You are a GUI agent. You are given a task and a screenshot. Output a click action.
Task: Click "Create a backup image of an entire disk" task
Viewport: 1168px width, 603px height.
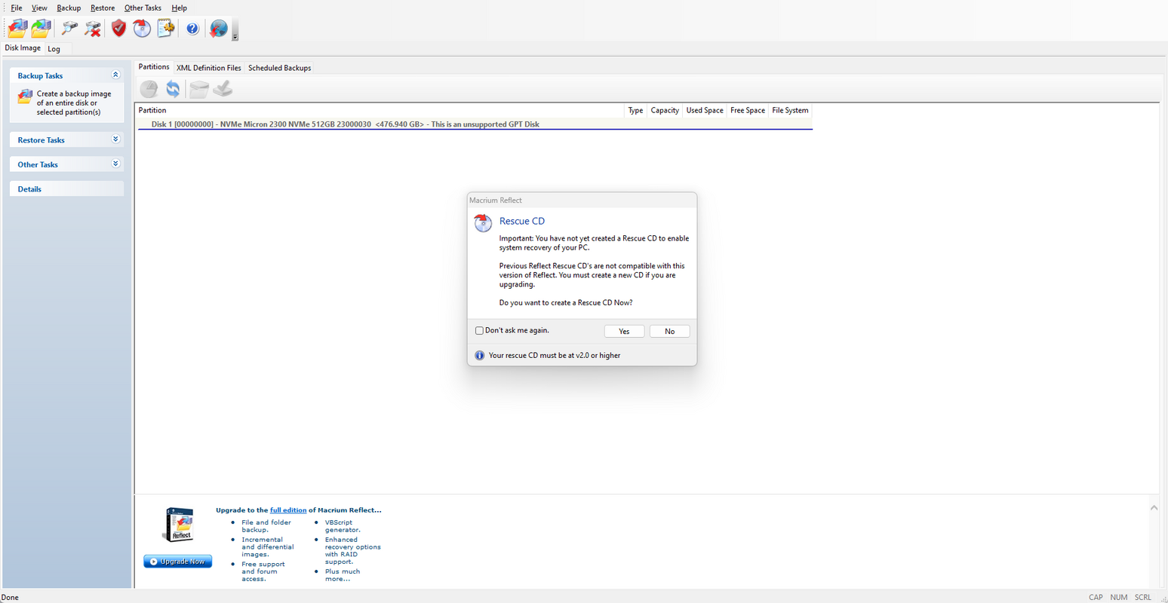[74, 103]
